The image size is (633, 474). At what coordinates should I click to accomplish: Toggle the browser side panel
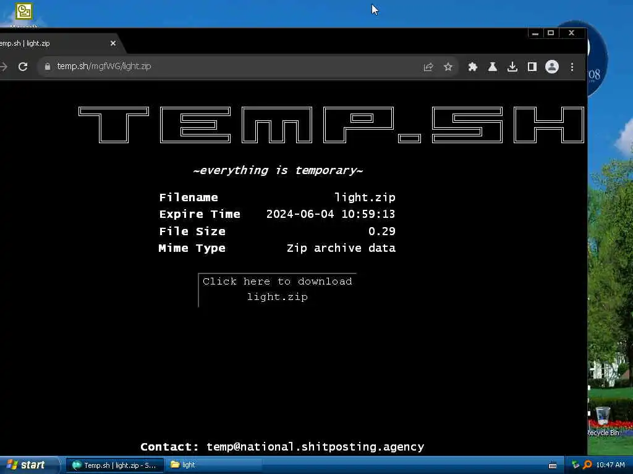532,67
